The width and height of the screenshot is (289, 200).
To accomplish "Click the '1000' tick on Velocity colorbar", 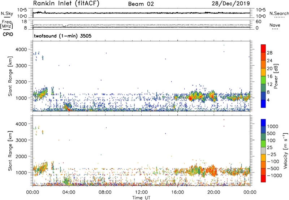I will point(273,126).
